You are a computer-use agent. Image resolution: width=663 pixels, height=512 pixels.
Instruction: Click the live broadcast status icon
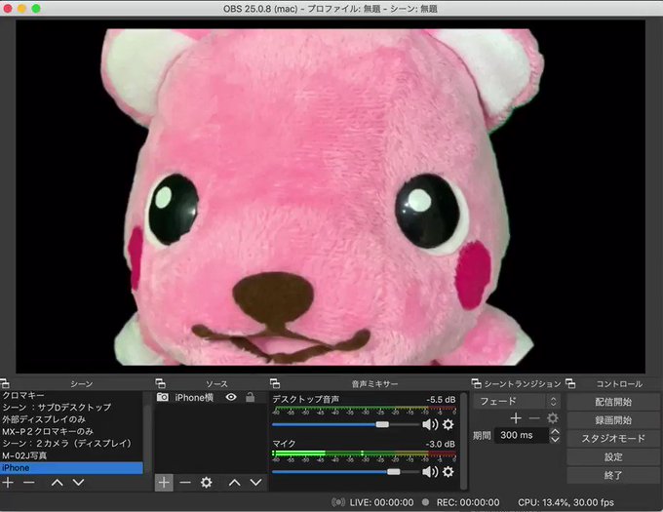click(338, 502)
